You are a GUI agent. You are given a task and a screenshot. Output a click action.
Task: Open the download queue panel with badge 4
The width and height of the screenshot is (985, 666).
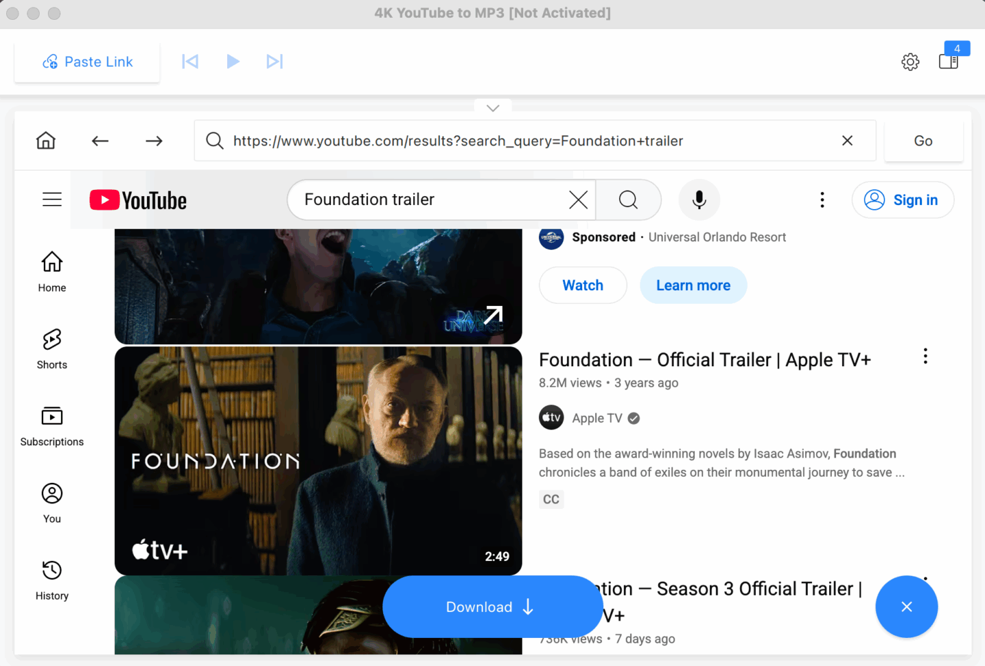click(x=949, y=61)
